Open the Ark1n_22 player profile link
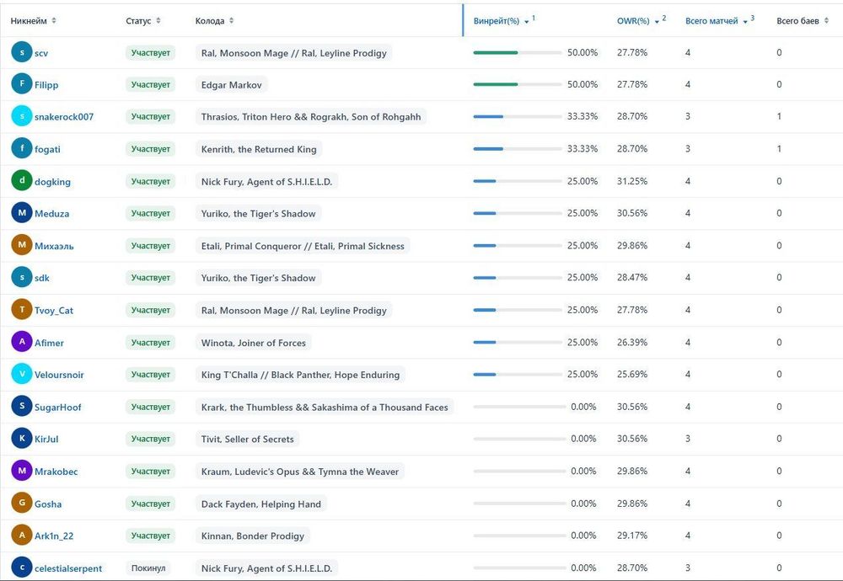Image resolution: width=843 pixels, height=581 pixels. coord(54,536)
